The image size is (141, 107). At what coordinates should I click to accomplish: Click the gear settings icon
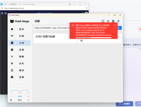click(x=12, y=77)
